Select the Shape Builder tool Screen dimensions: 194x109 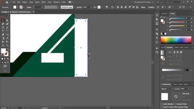pyautogui.click(x=7, y=35)
